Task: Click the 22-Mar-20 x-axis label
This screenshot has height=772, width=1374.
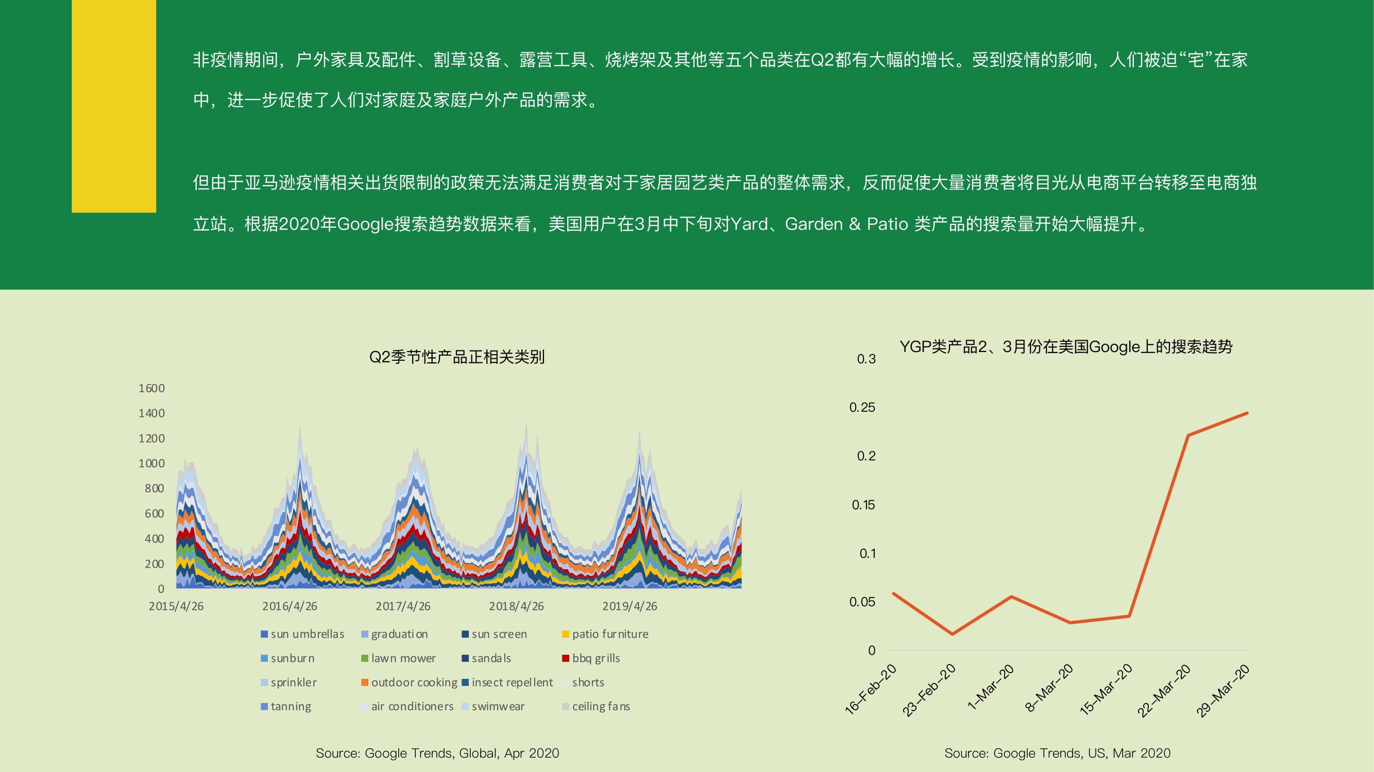Action: [x=1165, y=691]
